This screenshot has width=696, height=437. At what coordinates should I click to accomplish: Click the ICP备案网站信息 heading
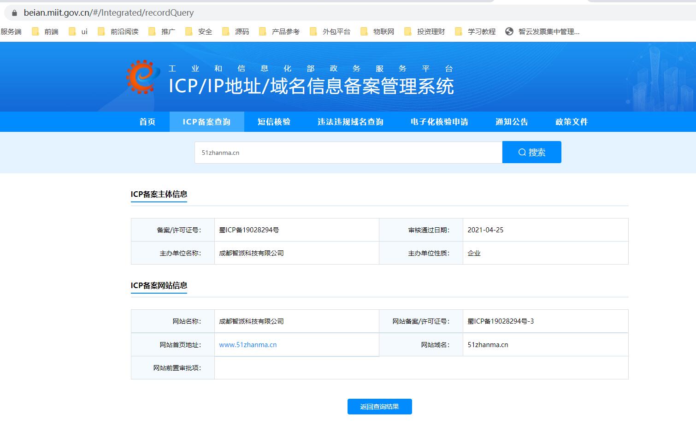pyautogui.click(x=159, y=285)
